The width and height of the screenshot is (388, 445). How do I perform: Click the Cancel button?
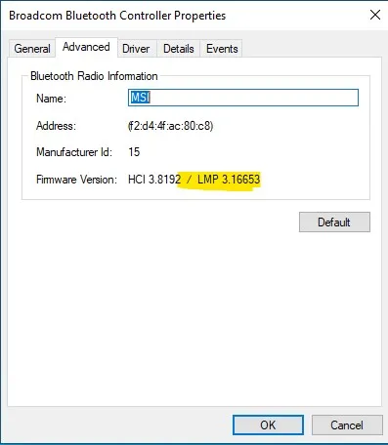(x=347, y=425)
